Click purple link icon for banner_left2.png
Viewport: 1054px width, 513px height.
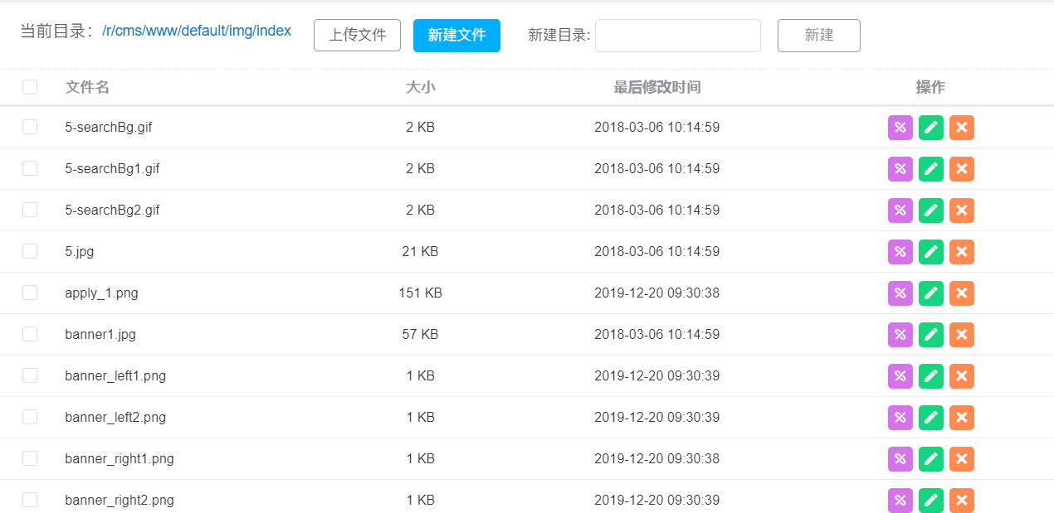coord(900,418)
